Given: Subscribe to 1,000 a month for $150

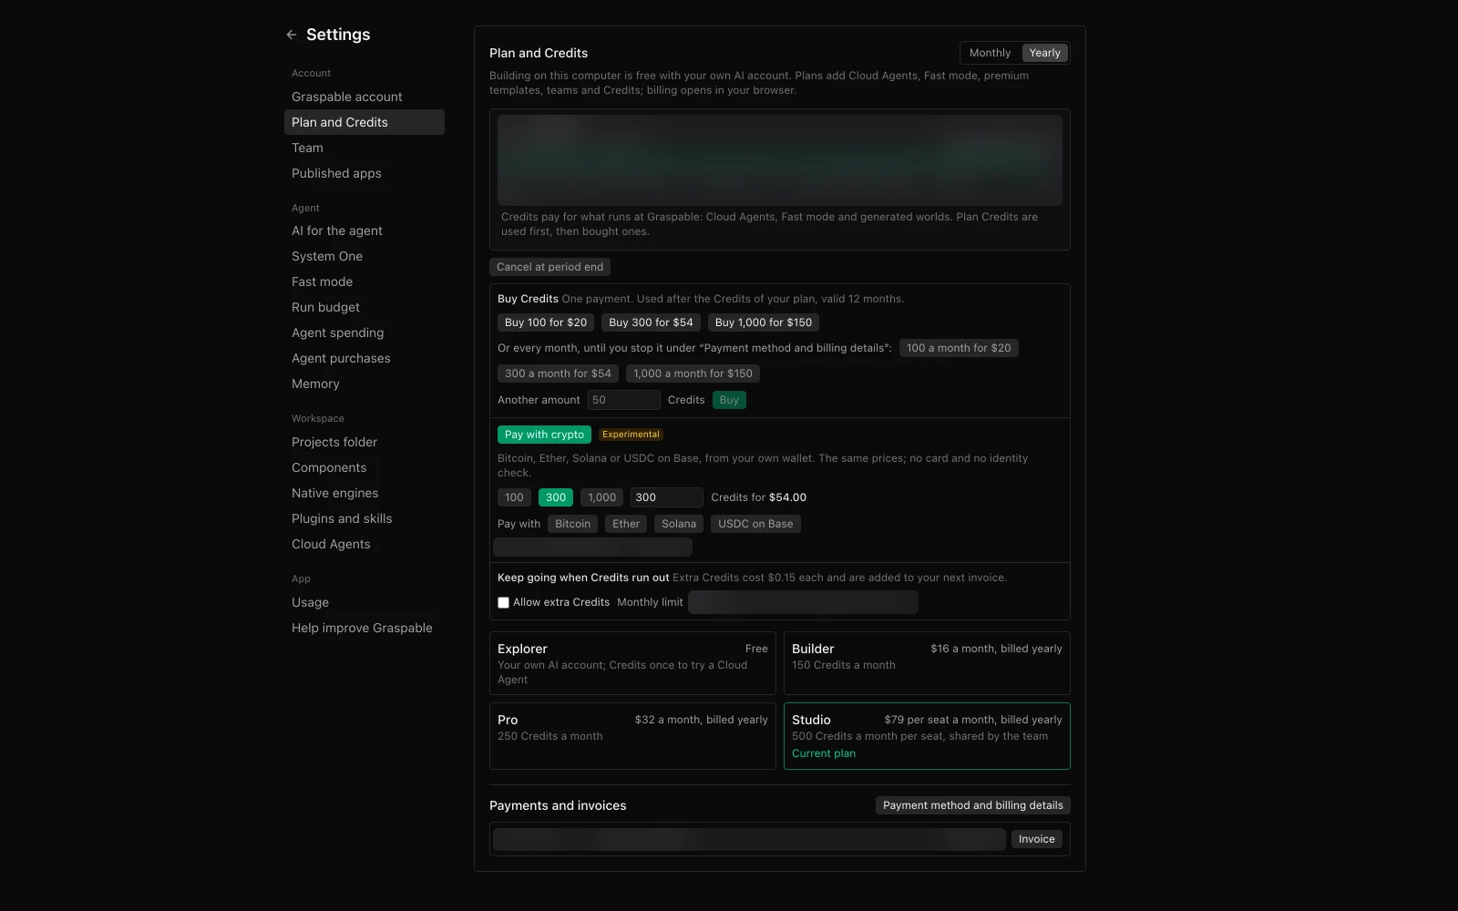Looking at the screenshot, I should (x=693, y=374).
